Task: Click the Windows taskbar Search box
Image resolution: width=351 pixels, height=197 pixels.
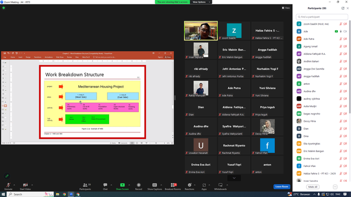Action: coord(30,194)
